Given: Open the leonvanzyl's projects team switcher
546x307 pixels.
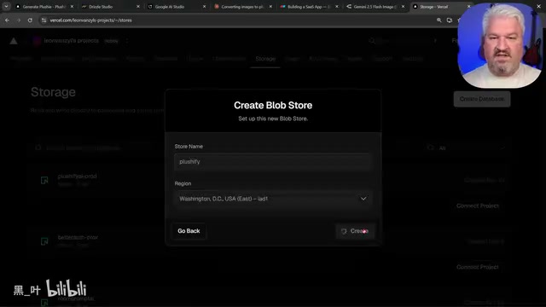Looking at the screenshot, I should point(127,41).
